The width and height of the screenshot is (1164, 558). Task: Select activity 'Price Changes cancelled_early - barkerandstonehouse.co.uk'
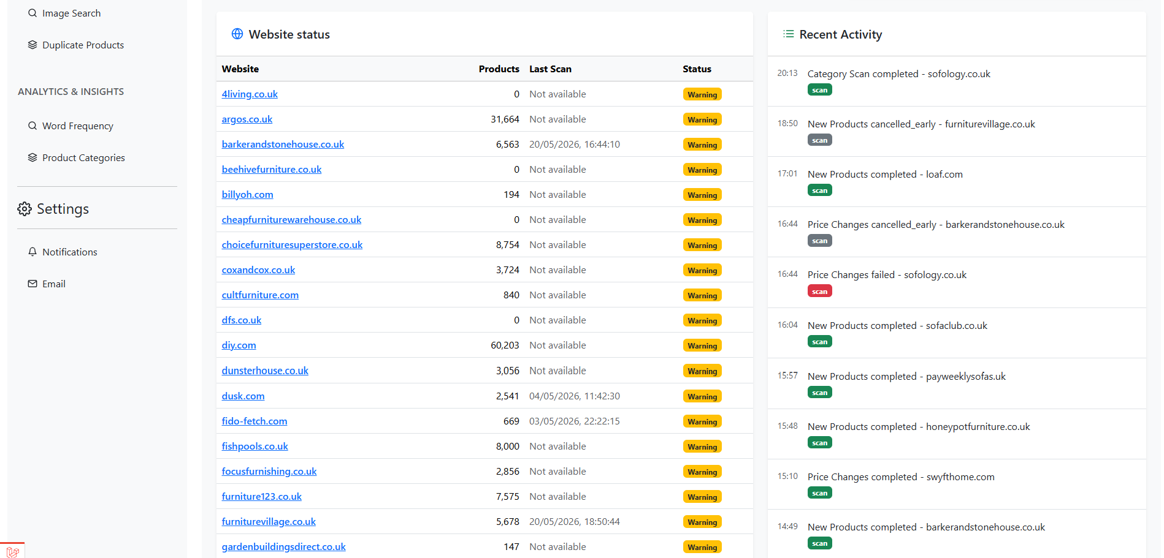936,224
